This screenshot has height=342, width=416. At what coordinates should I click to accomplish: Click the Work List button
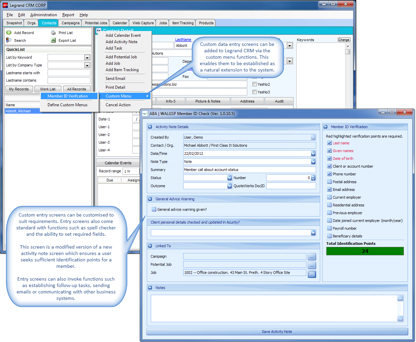point(48,89)
